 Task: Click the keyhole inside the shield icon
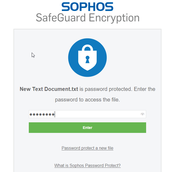point(87,59)
